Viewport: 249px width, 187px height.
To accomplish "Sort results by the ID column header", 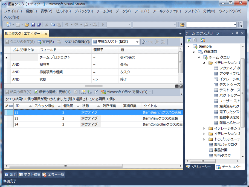I will (23, 106).
